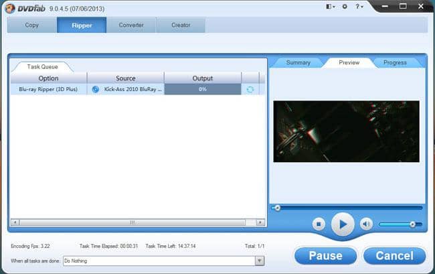Maximize the DVDFab window

point(403,6)
